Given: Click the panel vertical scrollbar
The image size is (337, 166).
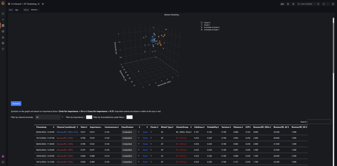Looking at the screenshot, I should click(333, 45).
